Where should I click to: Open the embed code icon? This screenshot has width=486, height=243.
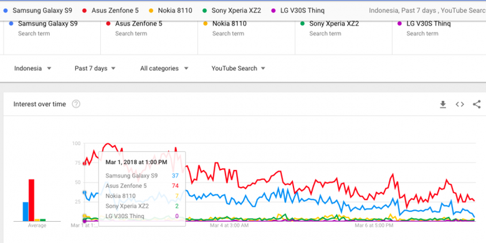coord(460,105)
